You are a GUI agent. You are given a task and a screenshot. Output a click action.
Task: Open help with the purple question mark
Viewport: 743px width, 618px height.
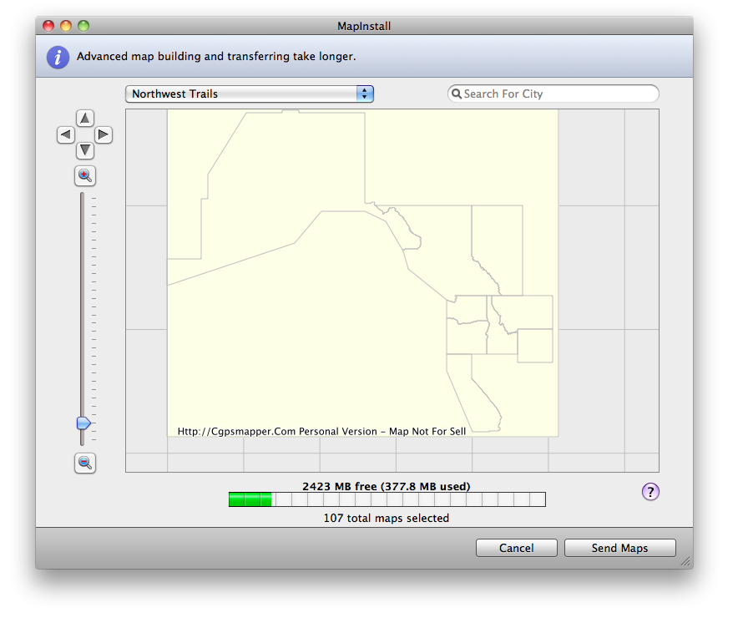click(x=650, y=492)
